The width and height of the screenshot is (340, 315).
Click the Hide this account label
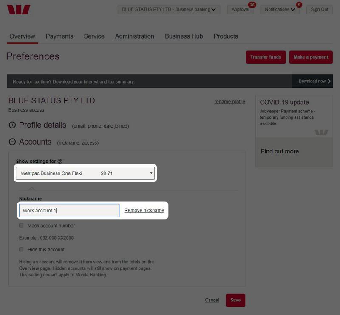coord(46,250)
